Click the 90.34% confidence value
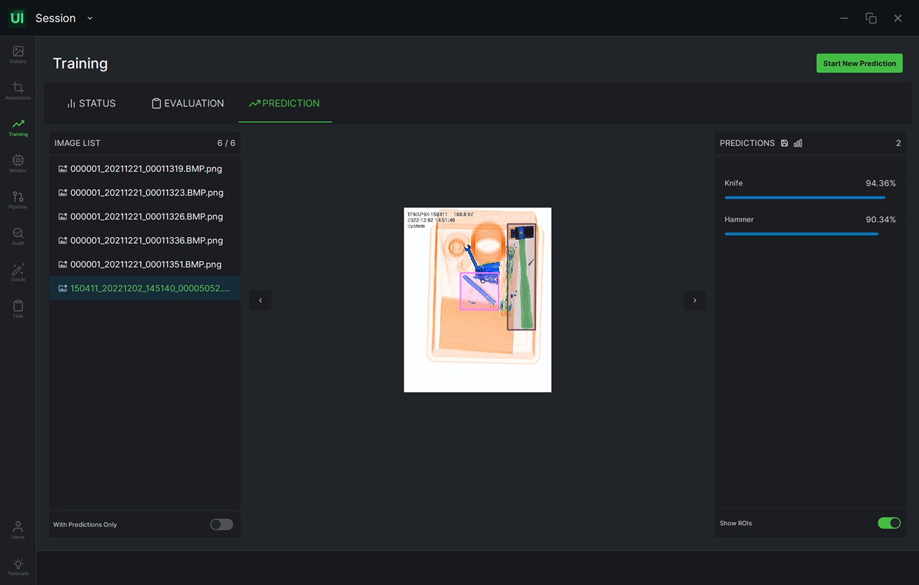919x585 pixels. pyautogui.click(x=881, y=219)
